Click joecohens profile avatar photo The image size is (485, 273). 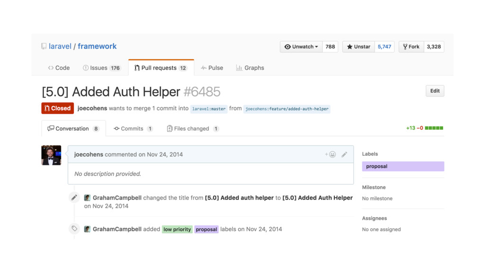click(51, 155)
